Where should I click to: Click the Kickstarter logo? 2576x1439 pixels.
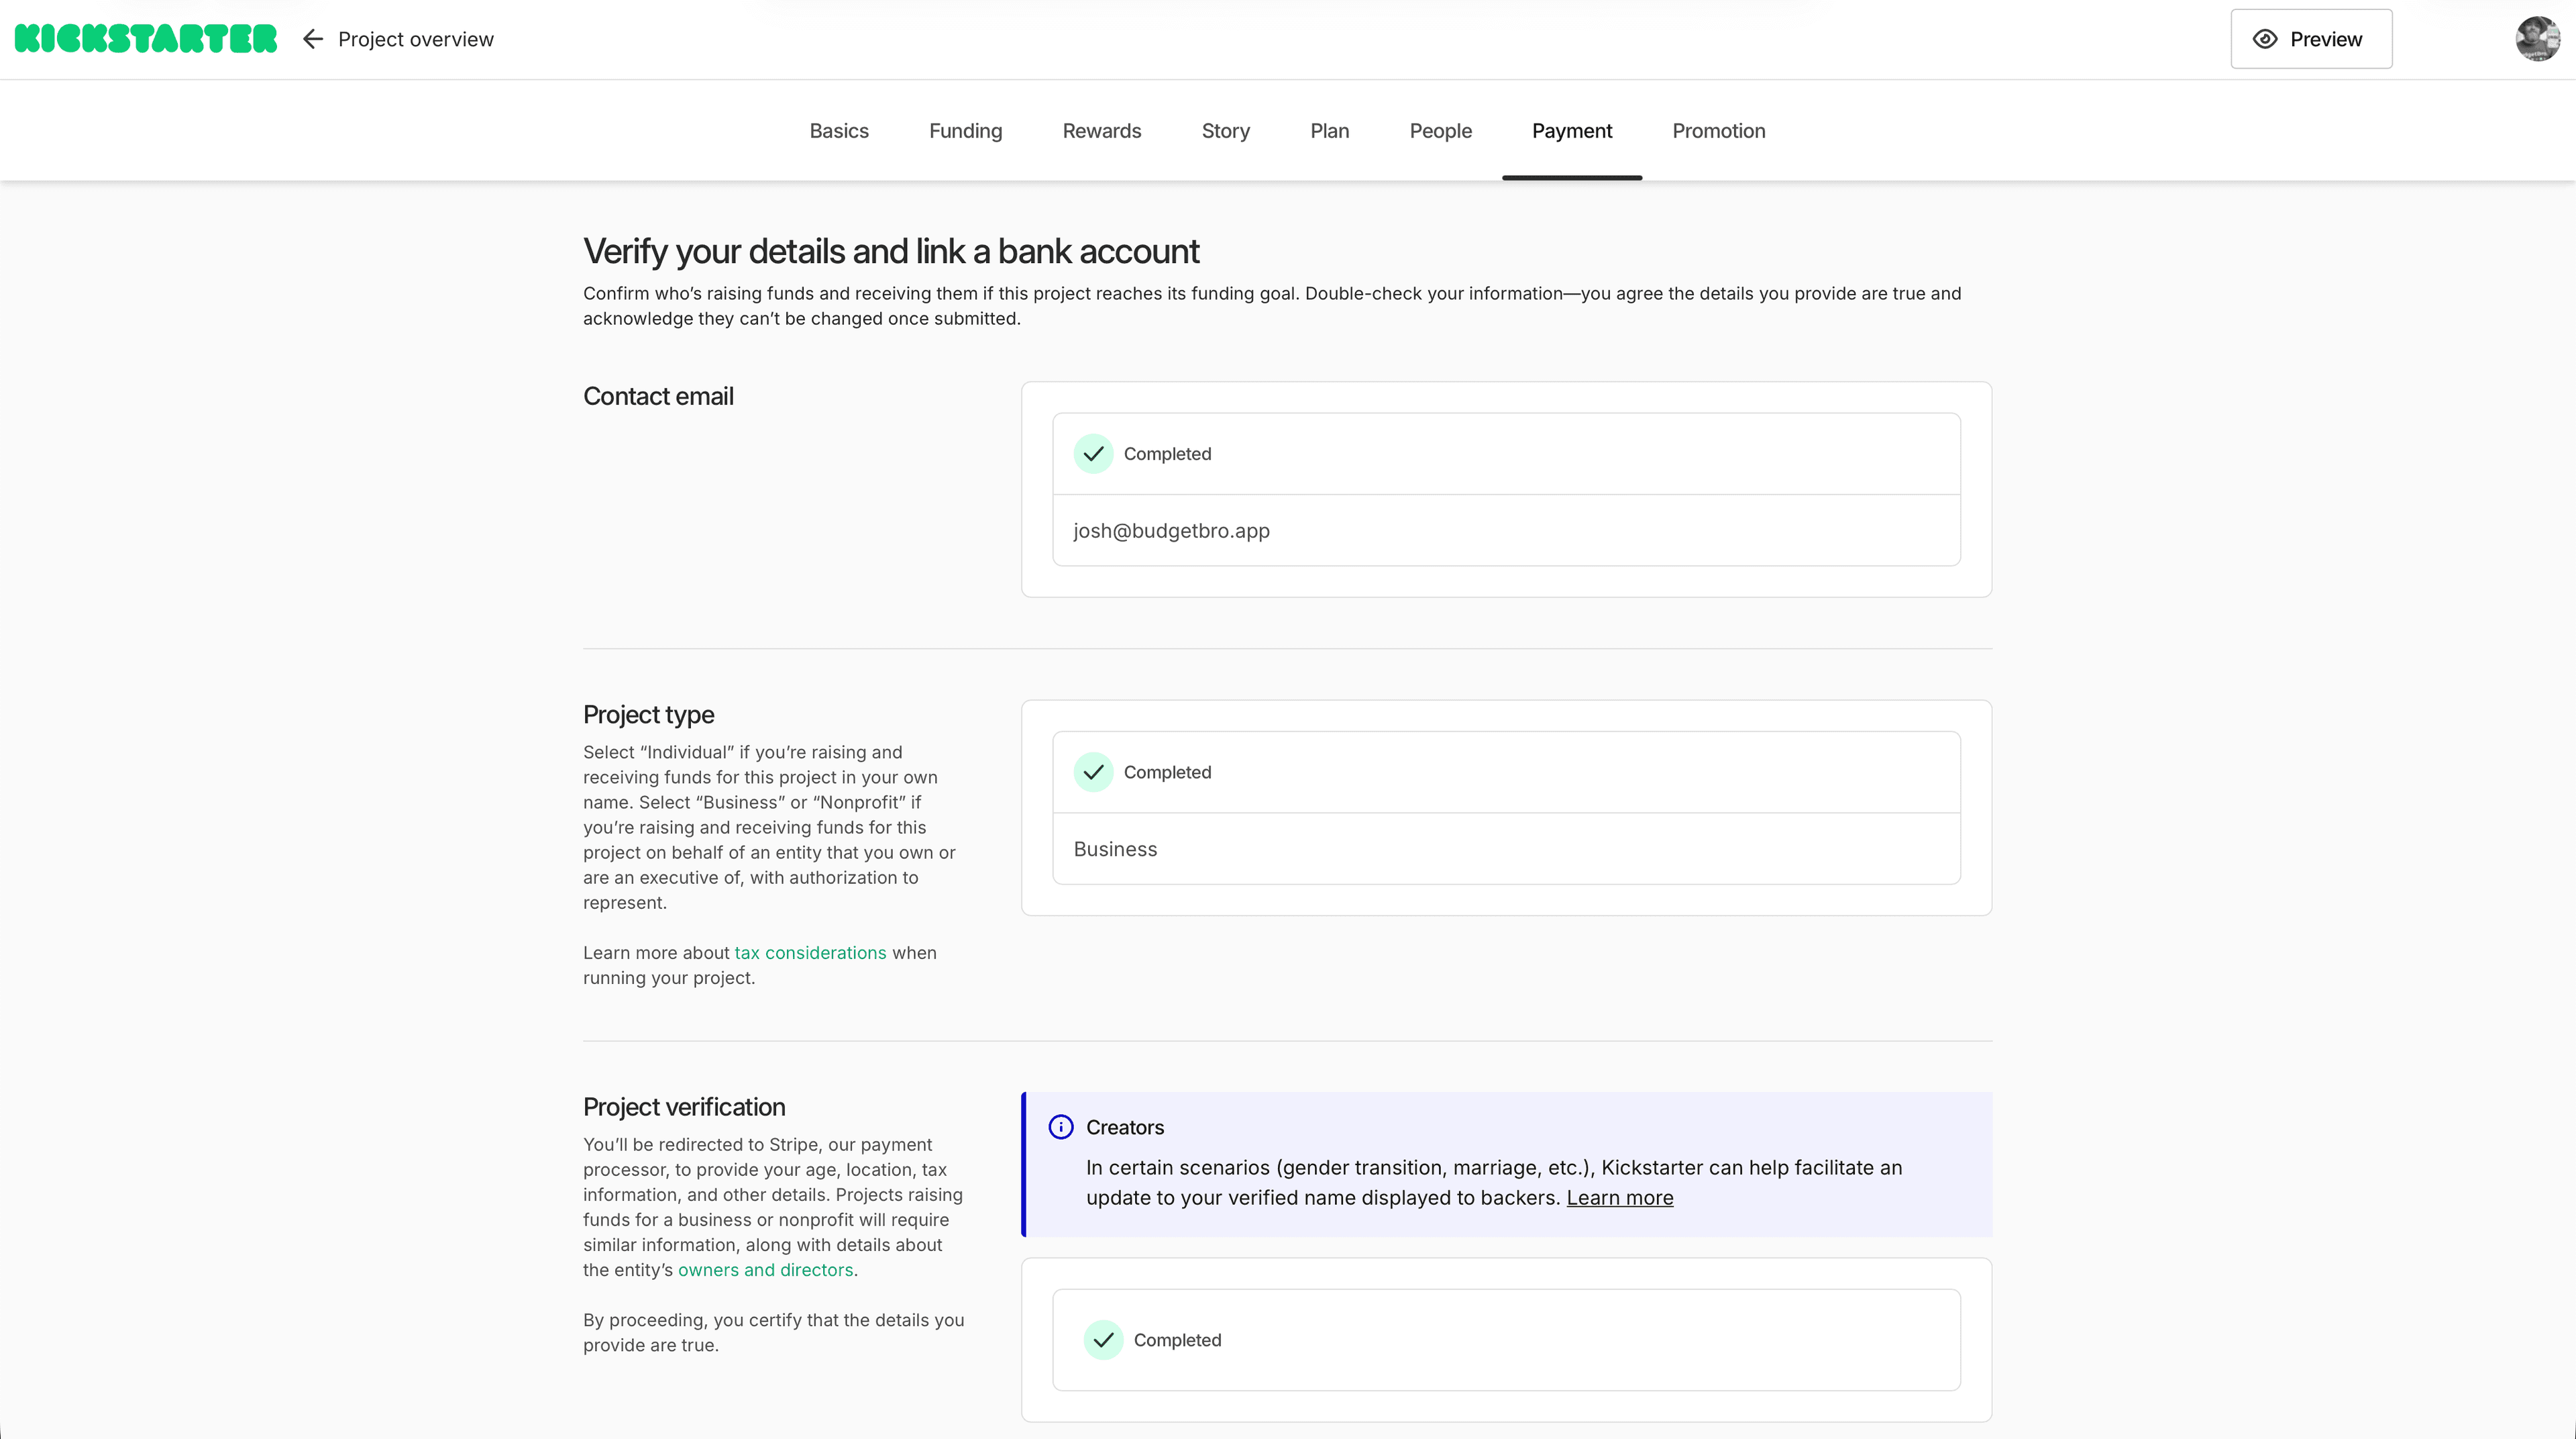pos(146,39)
